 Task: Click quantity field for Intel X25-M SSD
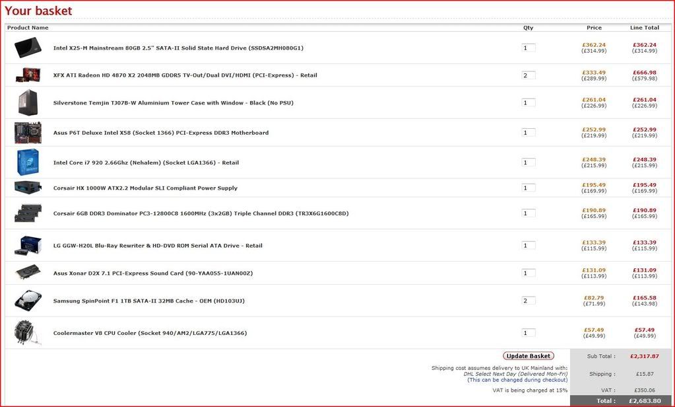pyautogui.click(x=529, y=48)
